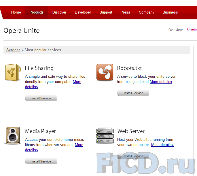Click the Media Player heading
The image size is (197, 176).
(40, 131)
